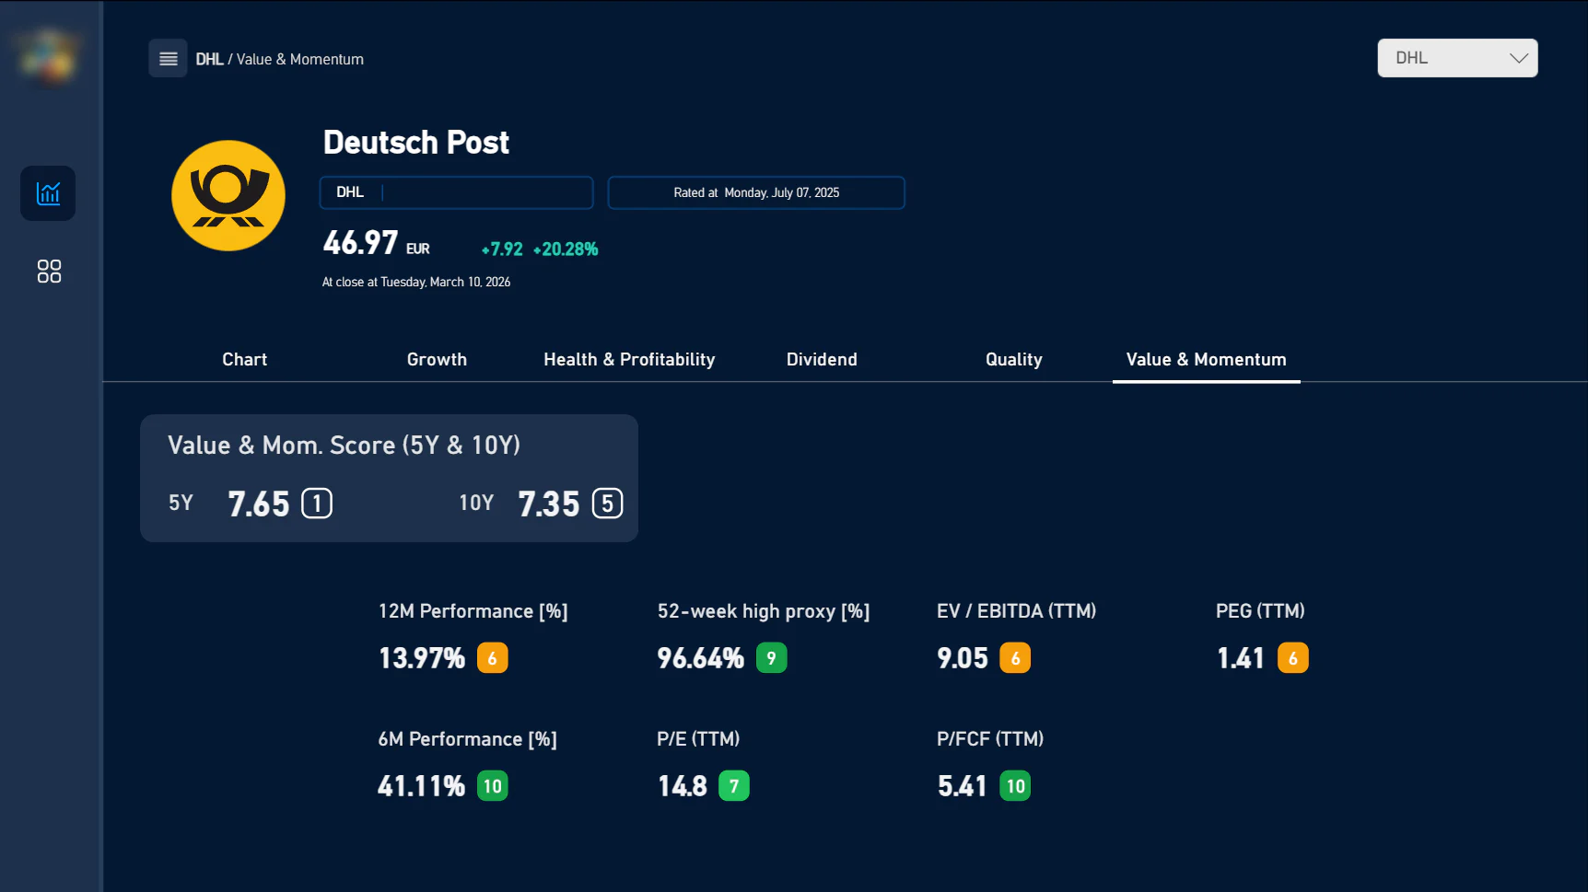Click the Value & Mom. Score card heading
Viewport: 1588px width, 892px height.
pyautogui.click(x=344, y=446)
